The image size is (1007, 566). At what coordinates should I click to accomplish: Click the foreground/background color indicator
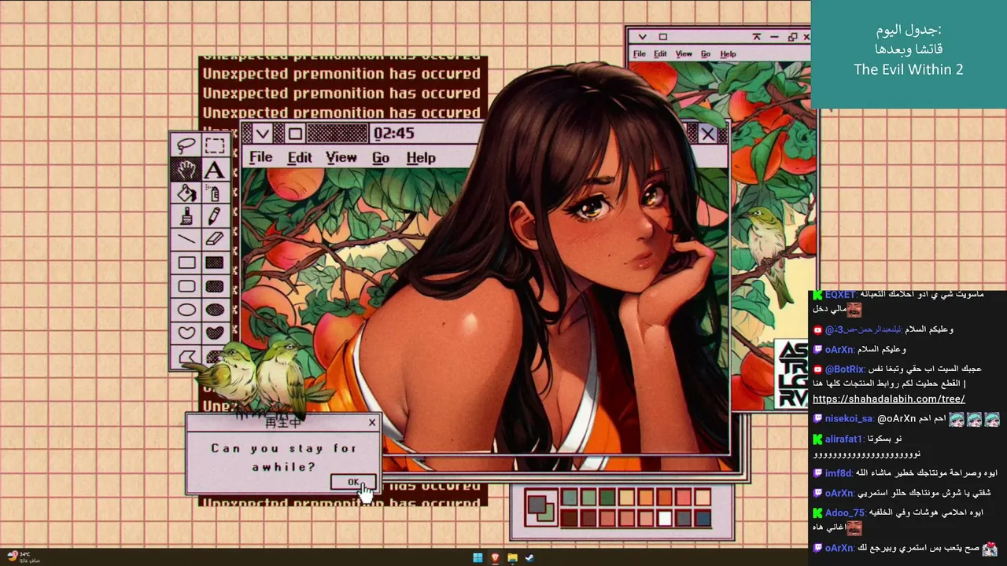pyautogui.click(x=540, y=508)
